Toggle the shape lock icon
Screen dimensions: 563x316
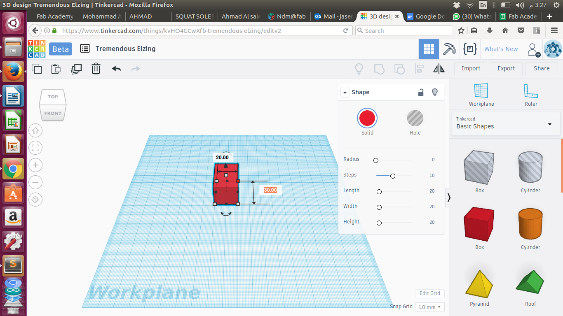click(x=421, y=92)
